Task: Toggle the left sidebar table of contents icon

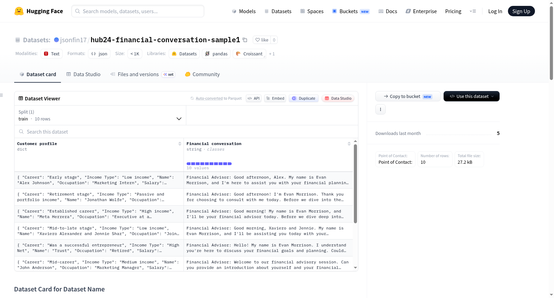Action: pos(1,95)
